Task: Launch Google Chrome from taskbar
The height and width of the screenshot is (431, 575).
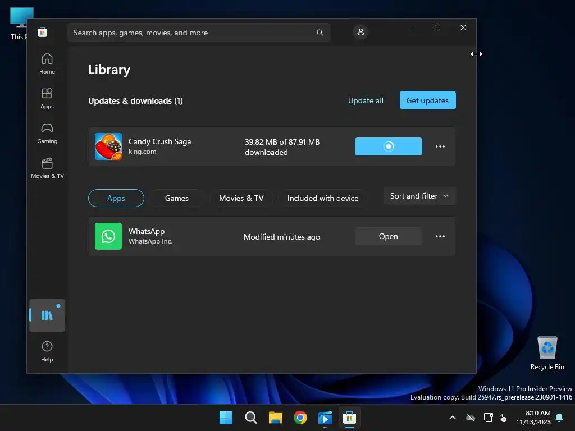Action: point(300,418)
